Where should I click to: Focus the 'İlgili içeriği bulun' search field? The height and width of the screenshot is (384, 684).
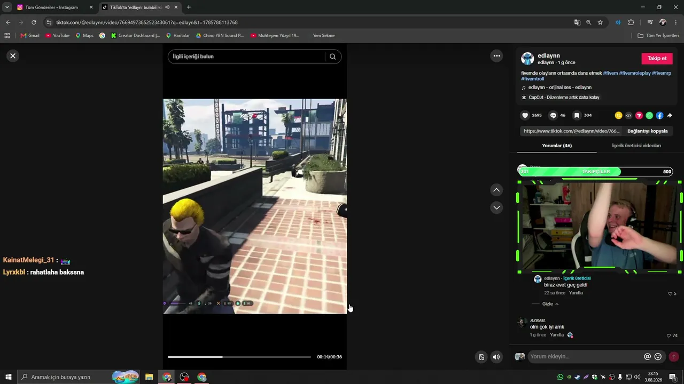(246, 57)
